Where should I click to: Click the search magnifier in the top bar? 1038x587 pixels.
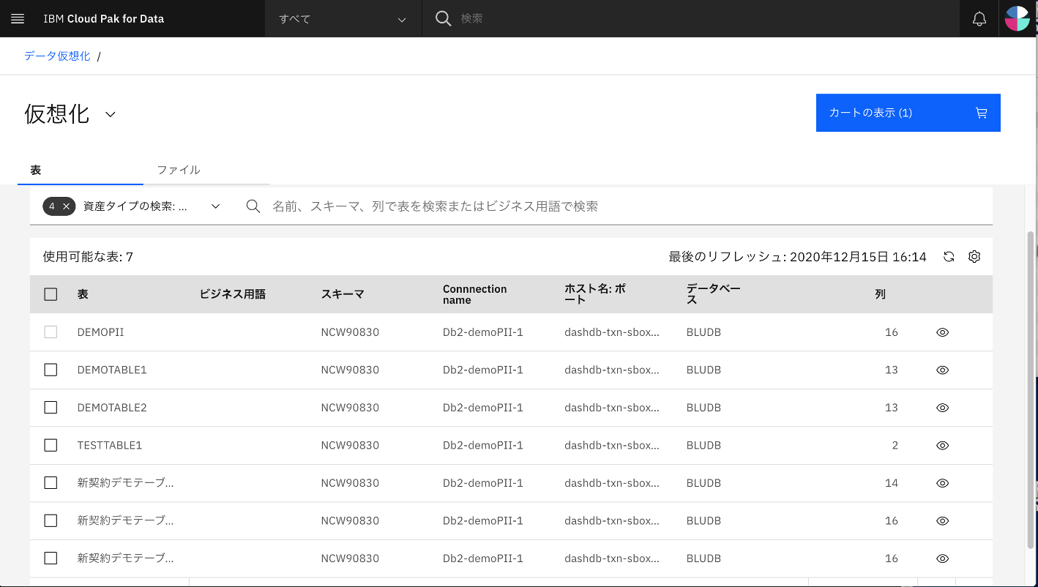pyautogui.click(x=443, y=18)
